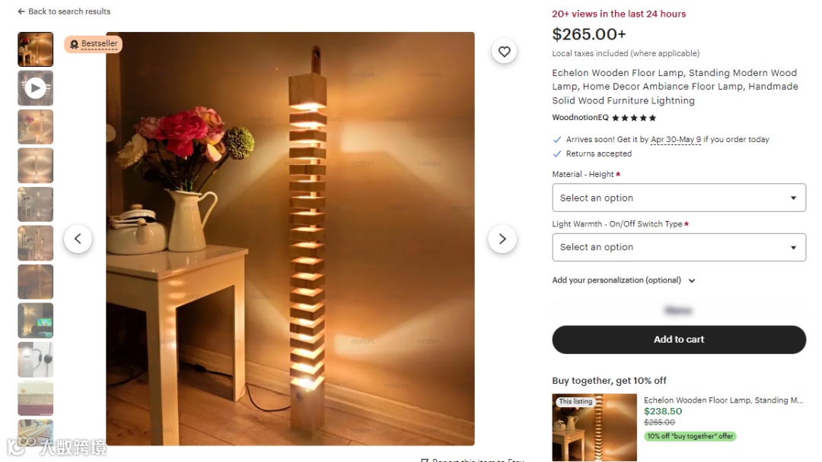Select the first lamp thumbnail
The height and width of the screenshot is (462, 822).
click(x=35, y=49)
